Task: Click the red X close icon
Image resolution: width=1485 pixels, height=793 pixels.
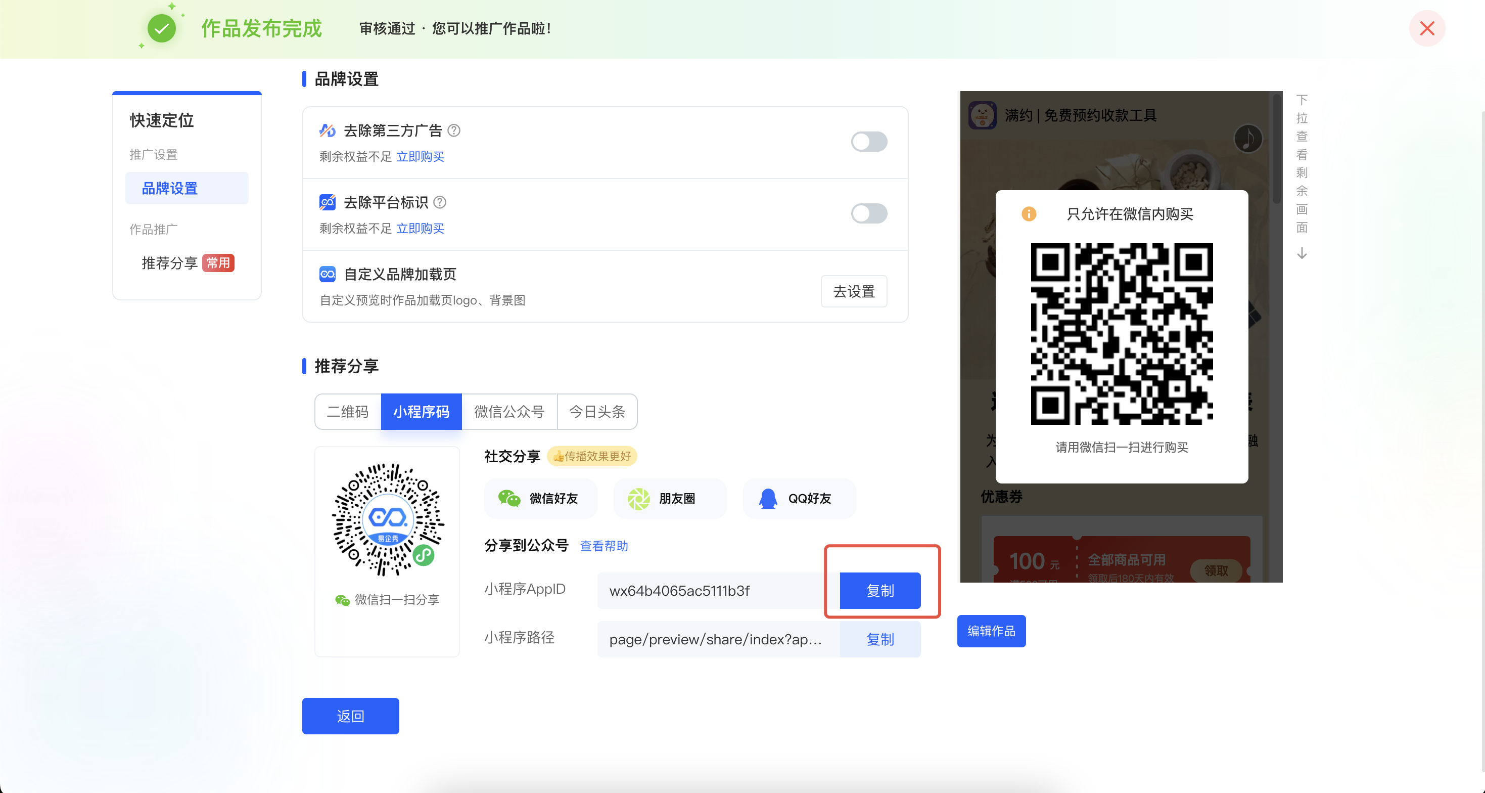Action: (1427, 28)
